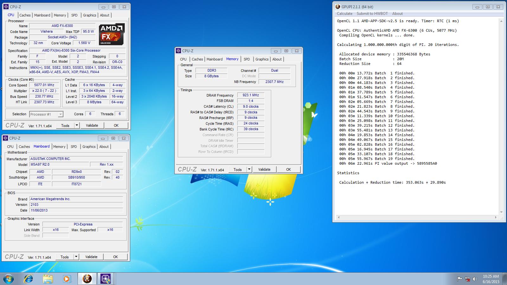Click OK in the Memory window

(288, 169)
